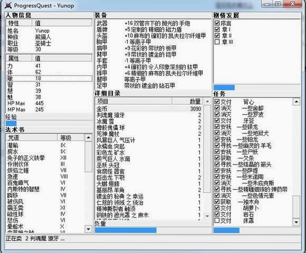Click the ProgressQuest app icon in title bar
The image size is (306, 253).
tap(8, 5)
